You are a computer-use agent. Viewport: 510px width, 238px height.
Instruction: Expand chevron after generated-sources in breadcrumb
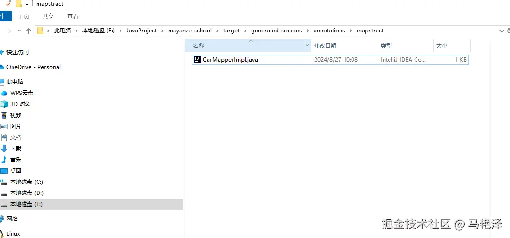pyautogui.click(x=308, y=31)
